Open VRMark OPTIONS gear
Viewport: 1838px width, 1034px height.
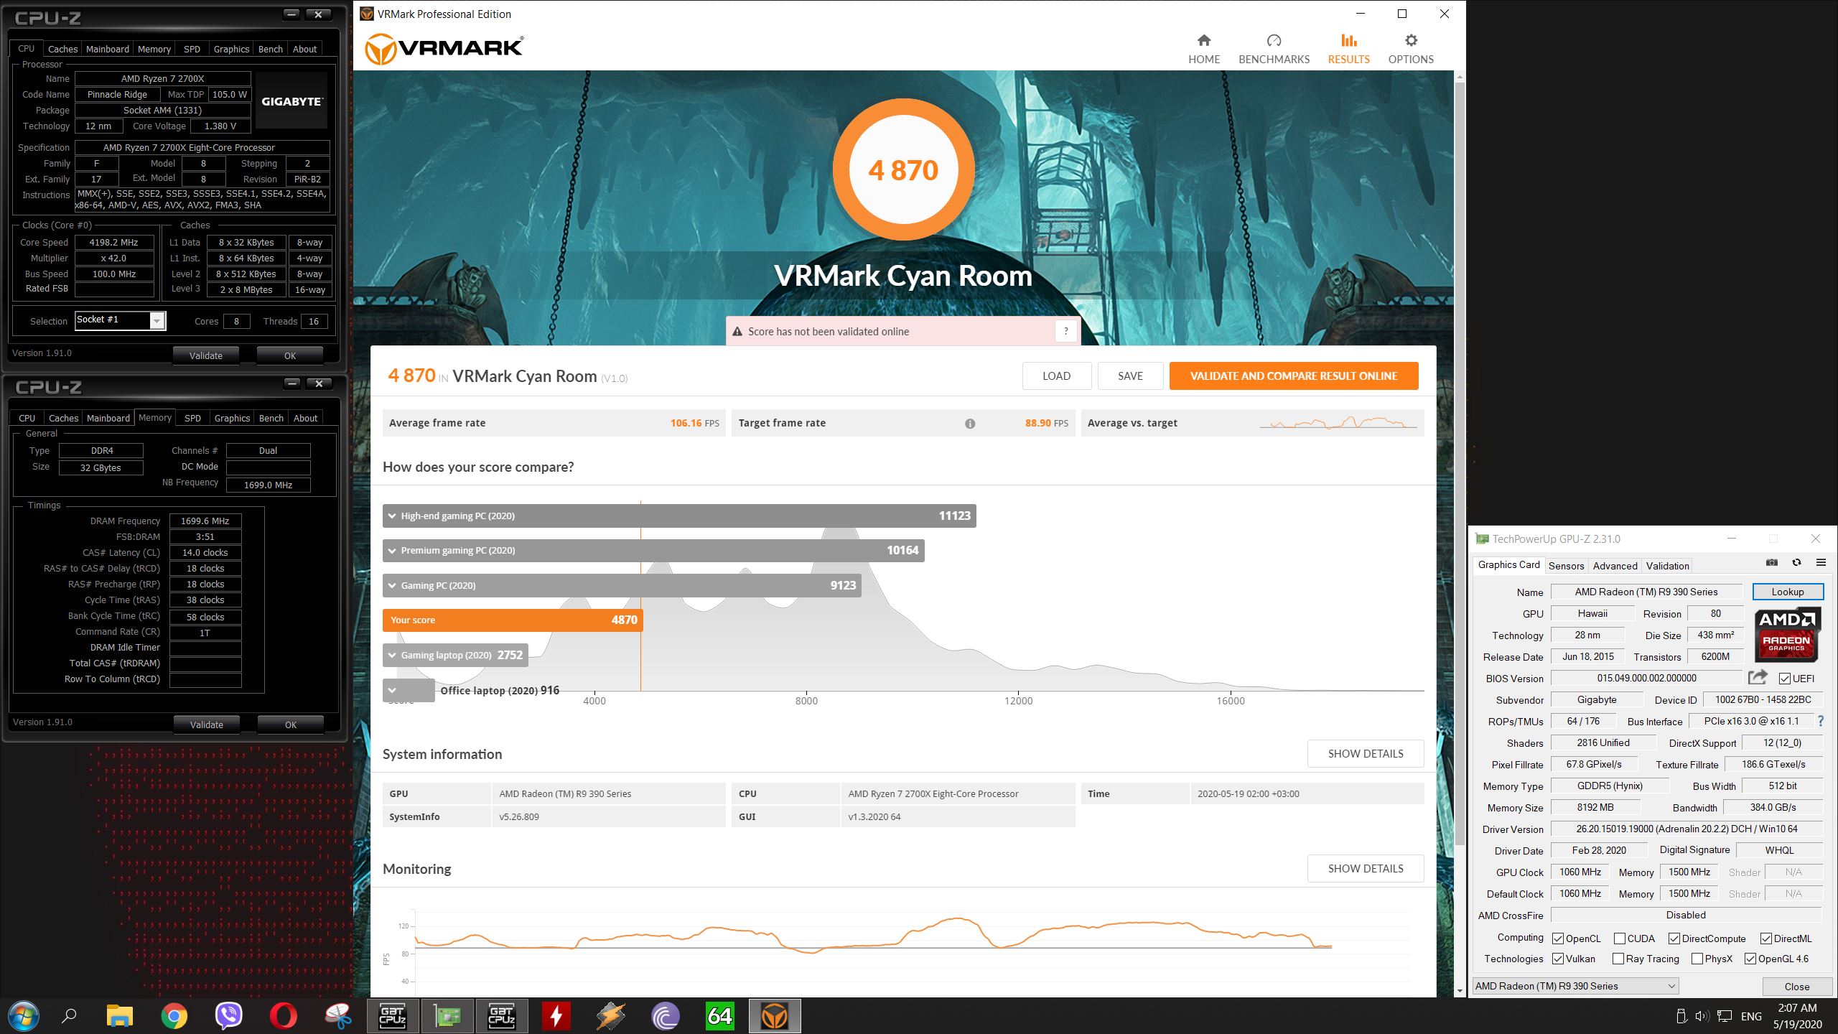[x=1410, y=49]
